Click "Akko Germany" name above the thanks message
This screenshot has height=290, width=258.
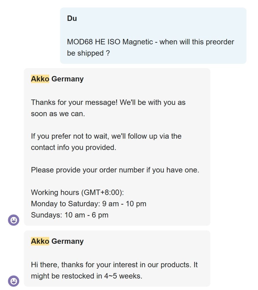[x=57, y=79]
